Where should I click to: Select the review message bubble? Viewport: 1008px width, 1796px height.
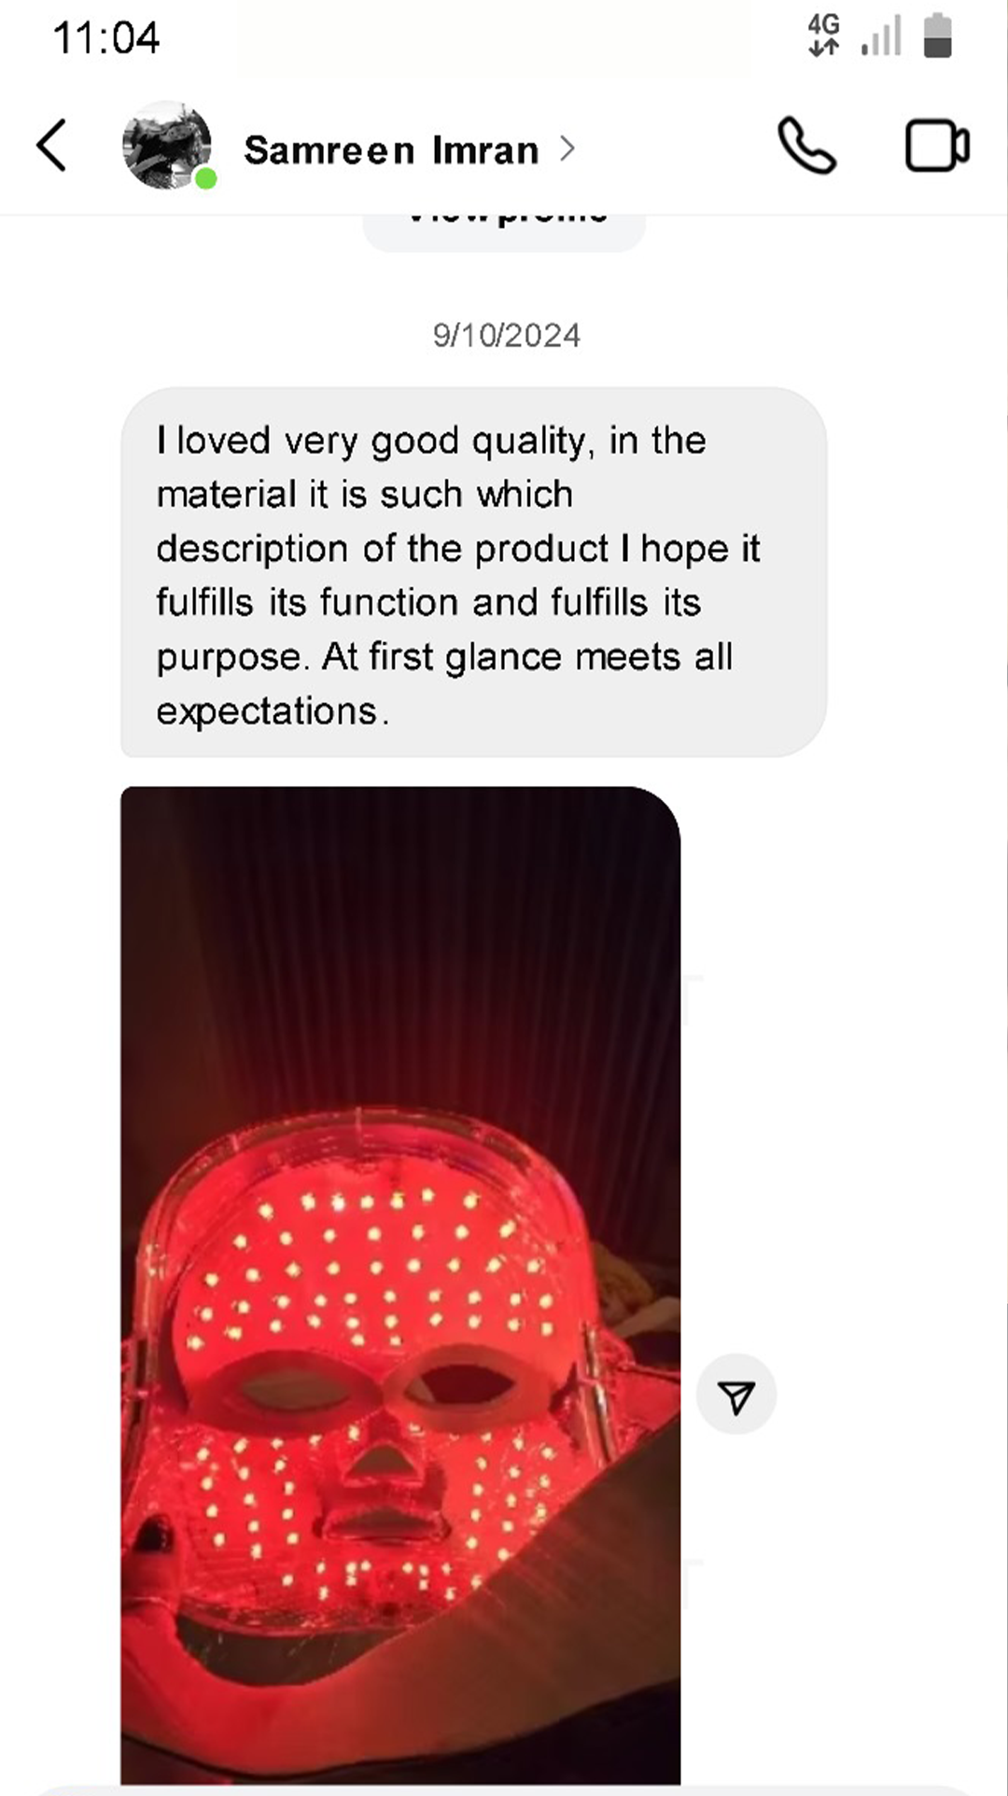tap(473, 572)
